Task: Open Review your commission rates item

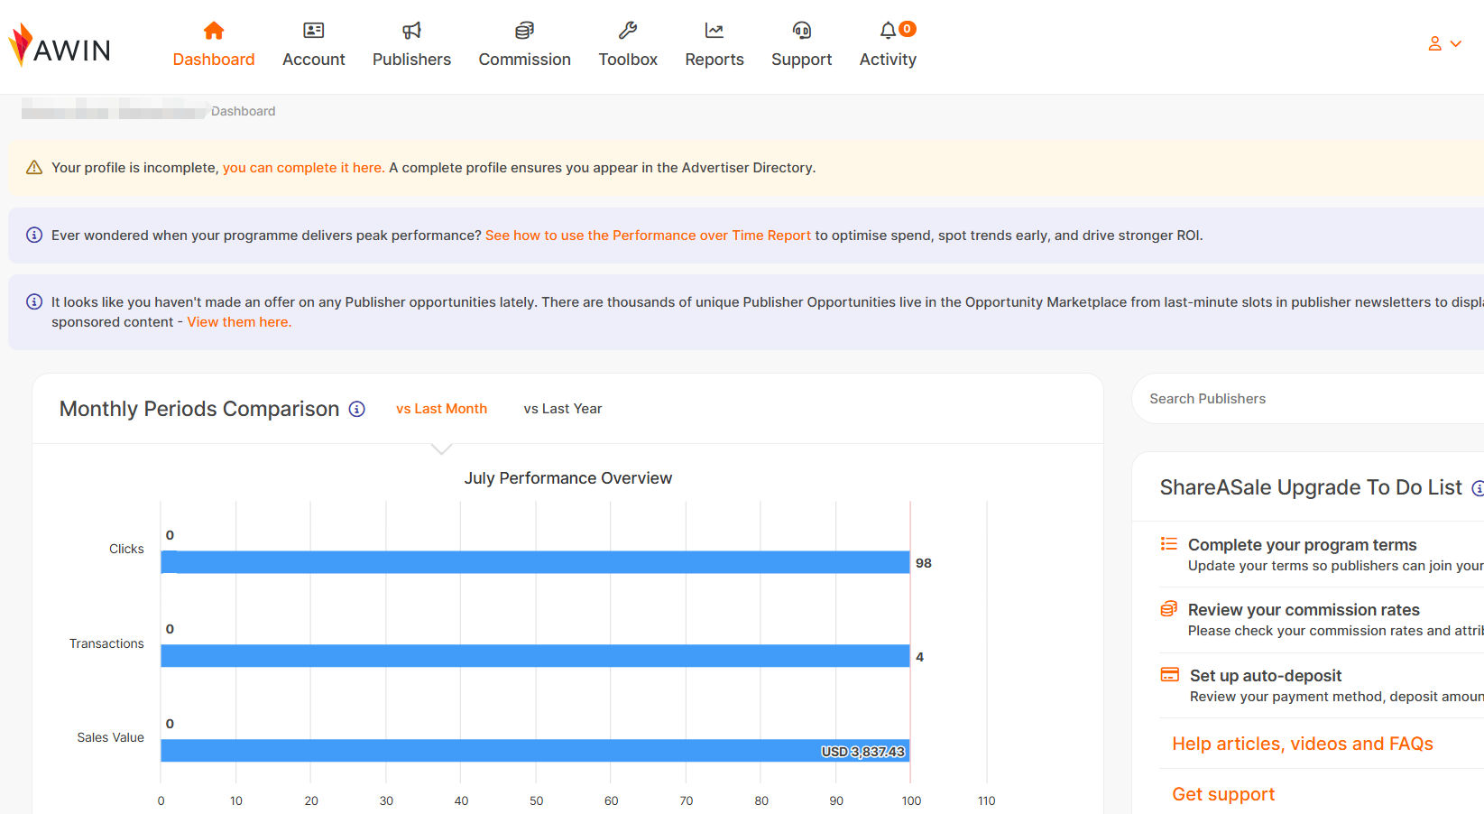Action: 1303,610
